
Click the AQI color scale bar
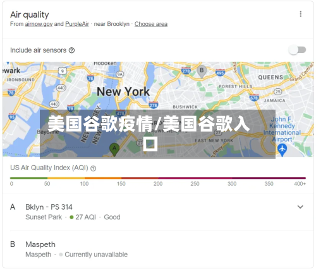pos(158,178)
